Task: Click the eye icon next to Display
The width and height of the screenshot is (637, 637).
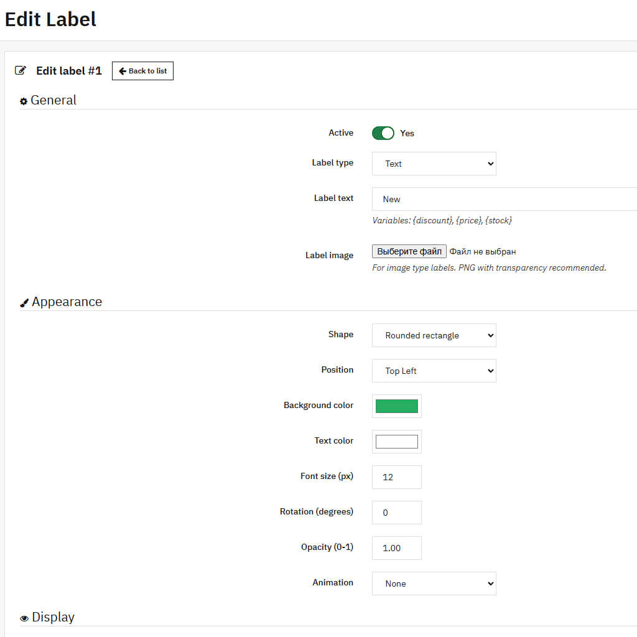Action: 24,618
